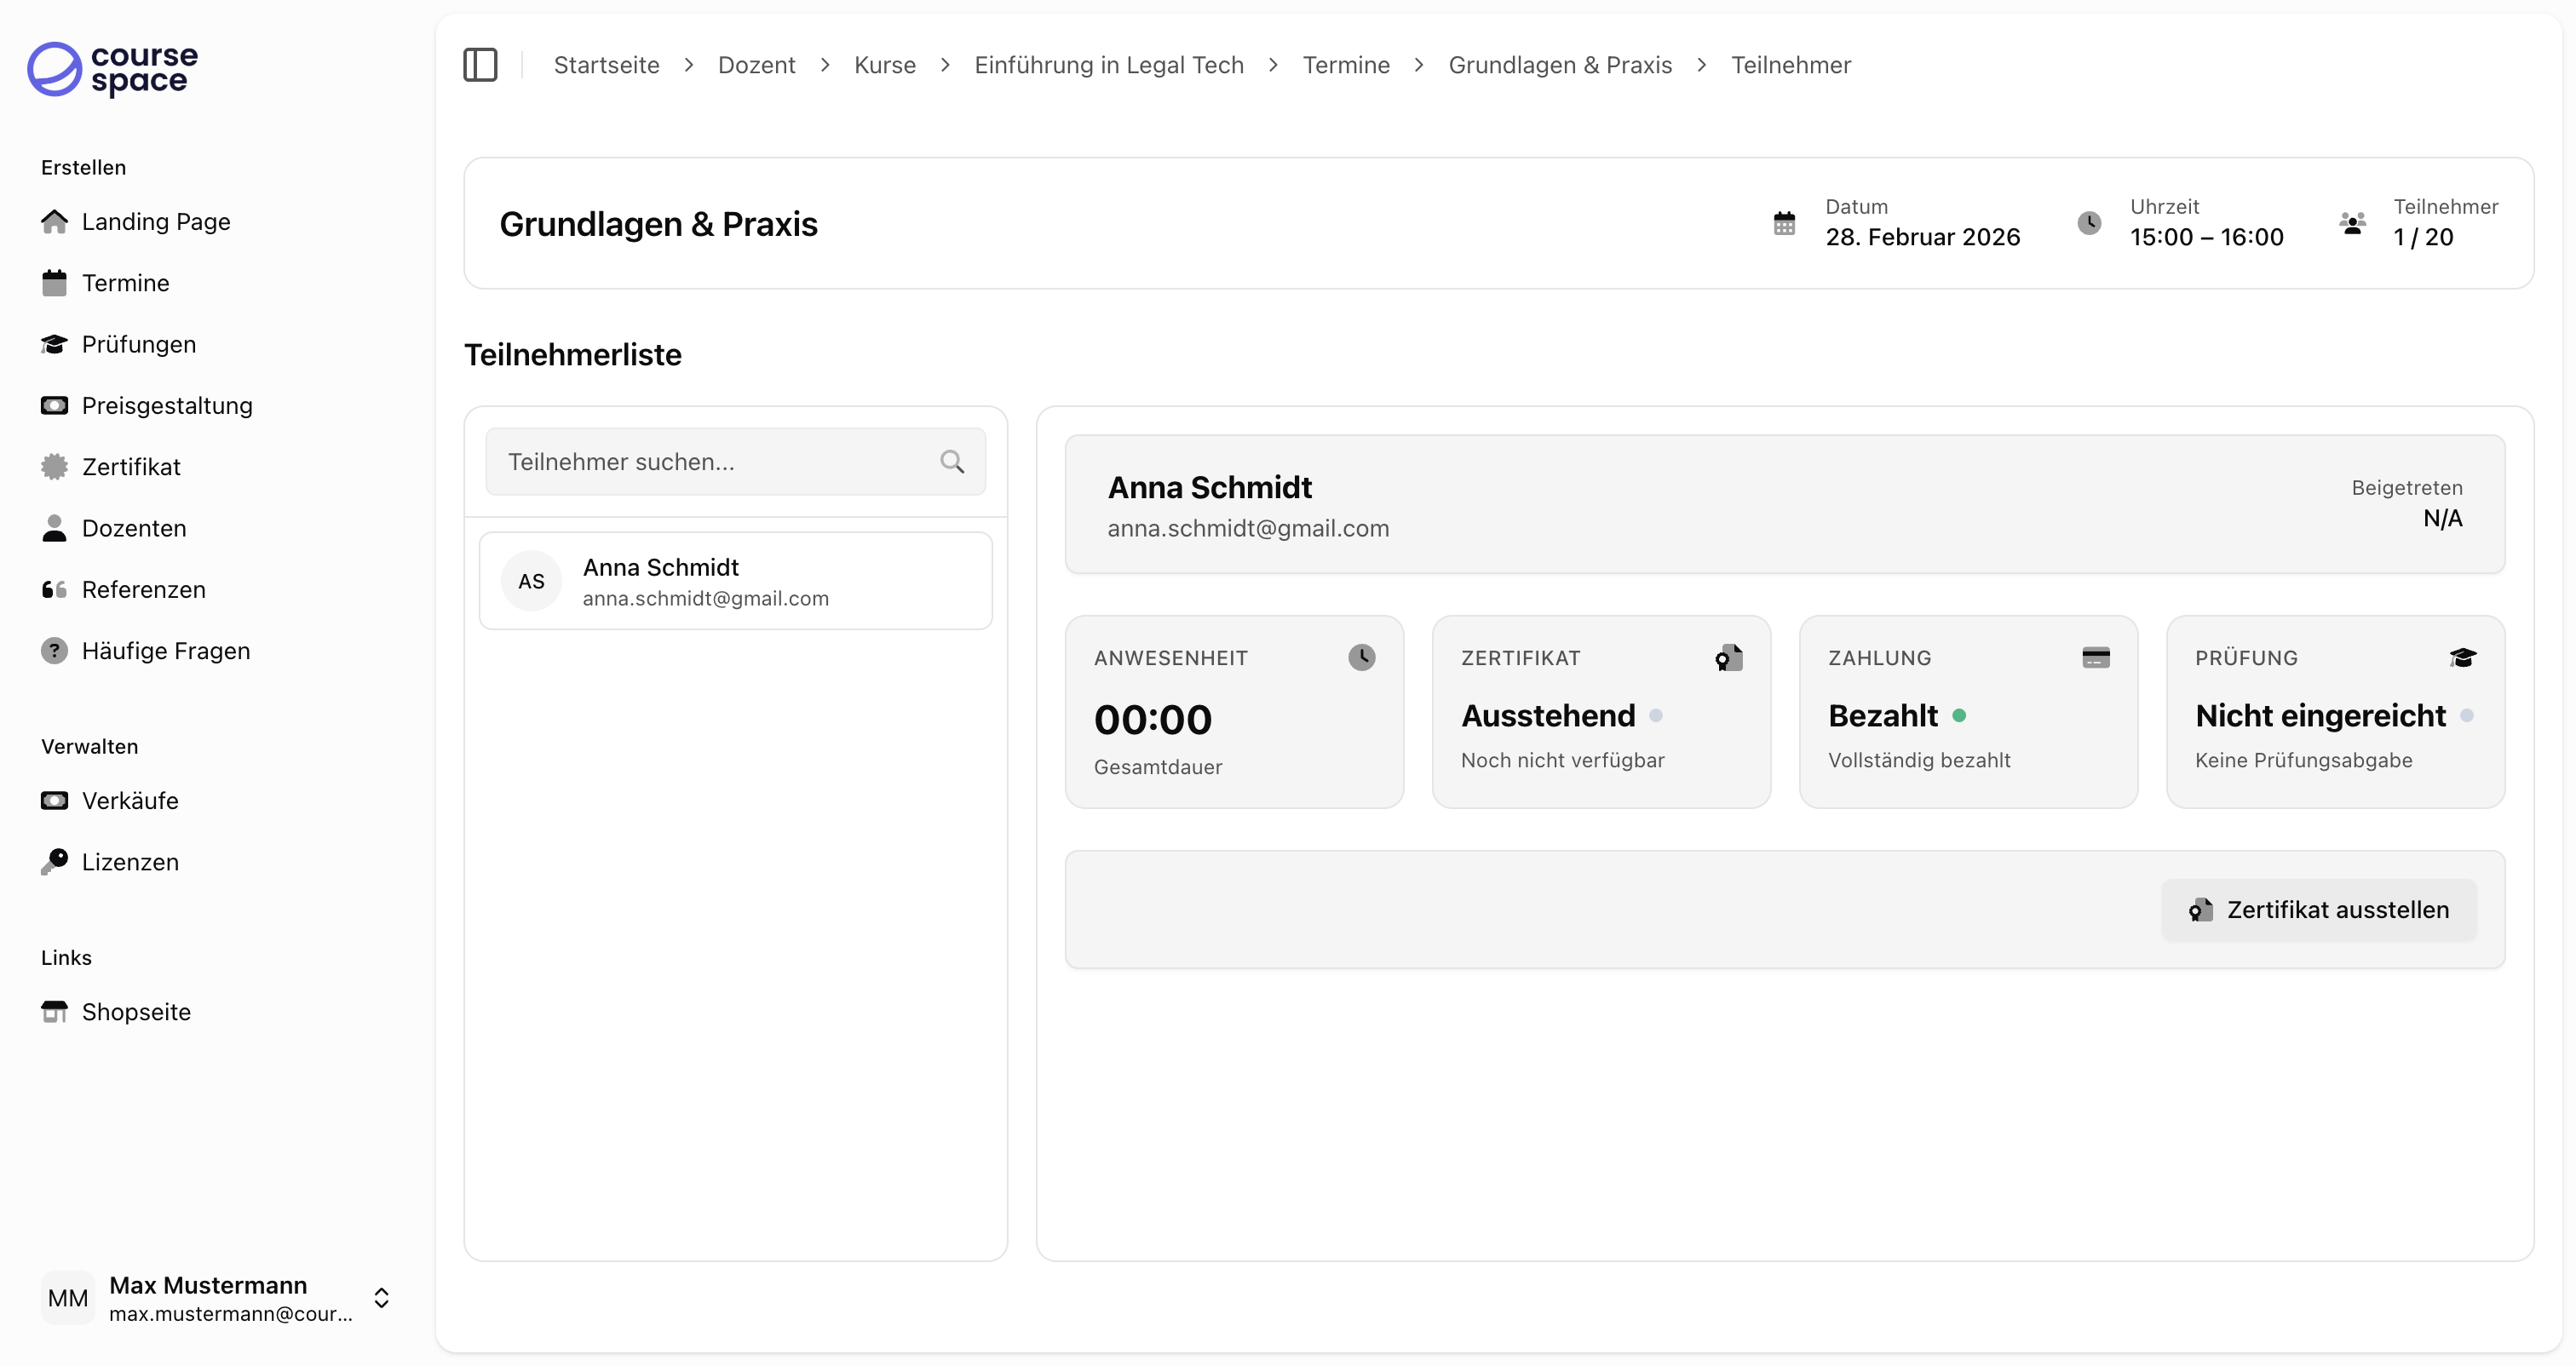
Task: Click the search magnifier icon
Action: click(952, 462)
